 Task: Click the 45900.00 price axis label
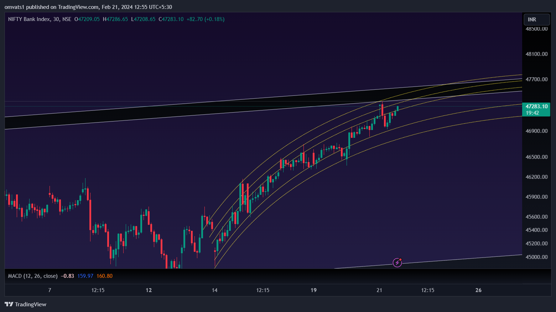pyautogui.click(x=536, y=197)
